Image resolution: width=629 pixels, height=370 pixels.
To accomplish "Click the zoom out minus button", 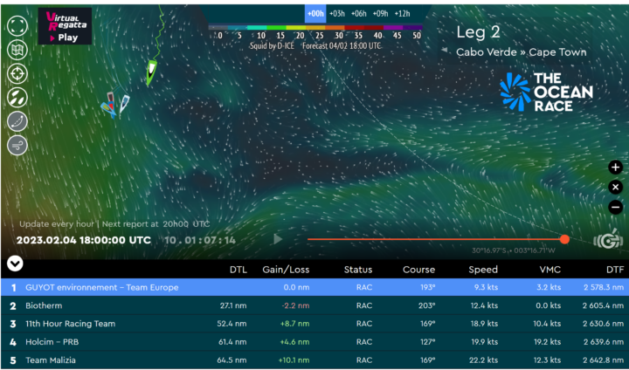I will [x=615, y=207].
